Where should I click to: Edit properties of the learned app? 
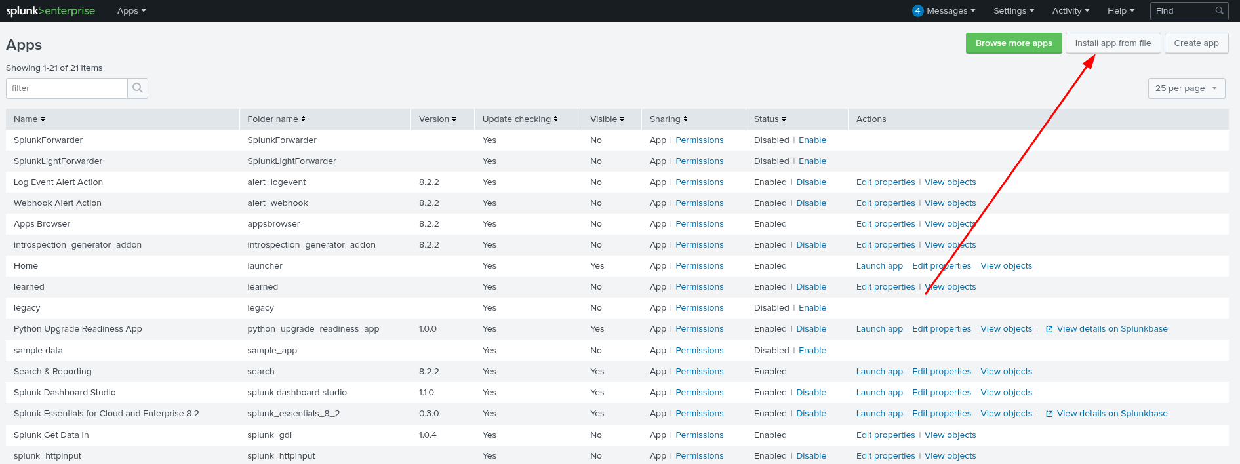pos(885,287)
